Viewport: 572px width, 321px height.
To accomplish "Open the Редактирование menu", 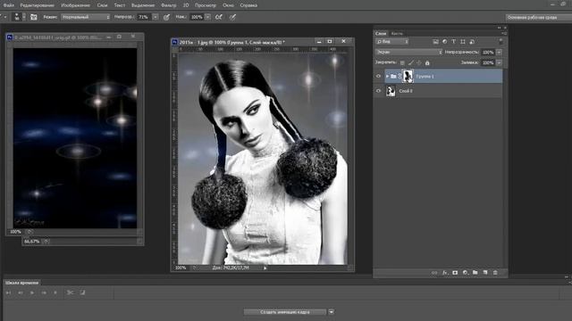I will [x=38, y=5].
